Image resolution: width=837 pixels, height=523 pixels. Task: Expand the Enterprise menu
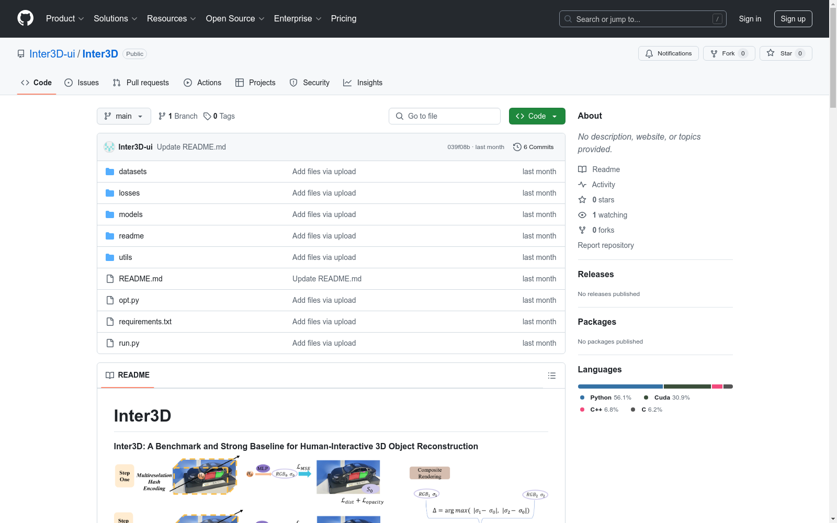pos(298,18)
